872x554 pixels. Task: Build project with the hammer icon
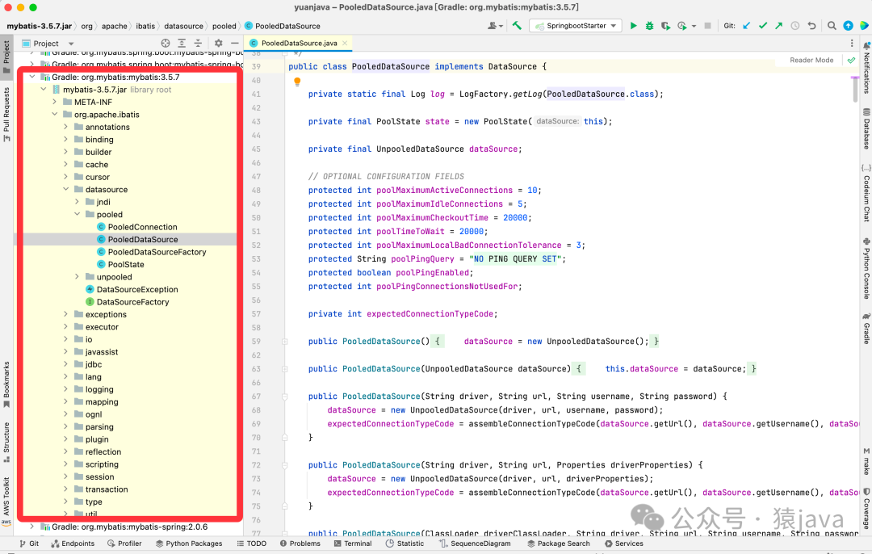[518, 26]
